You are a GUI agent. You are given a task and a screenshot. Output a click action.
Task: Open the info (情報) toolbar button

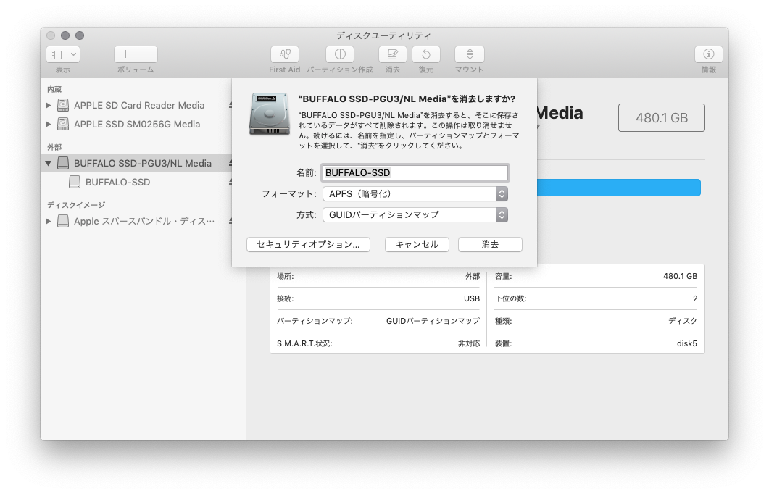click(x=708, y=54)
